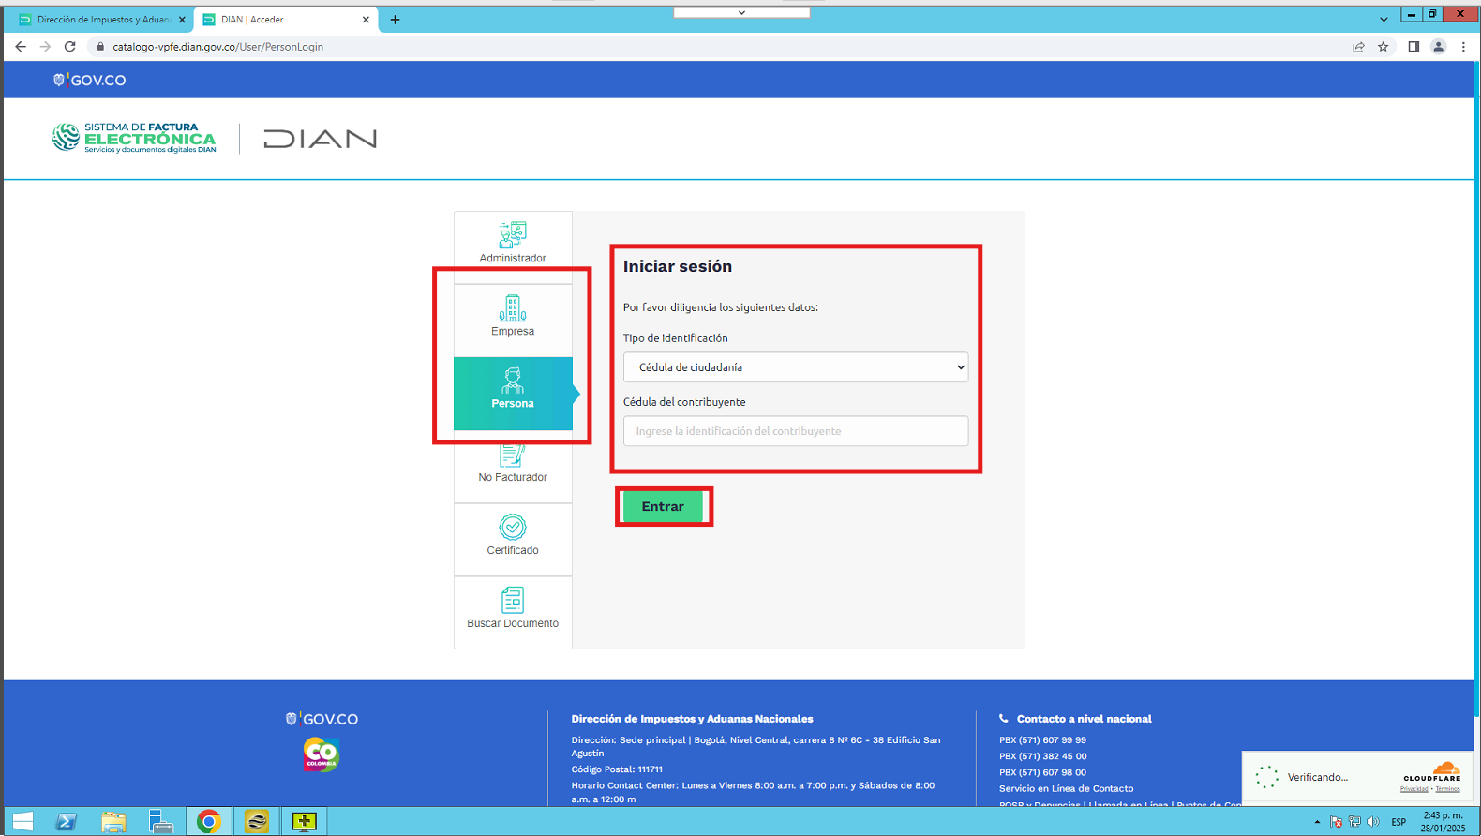
Task: Open Cloudflare Privacidad link
Action: [x=1414, y=789]
